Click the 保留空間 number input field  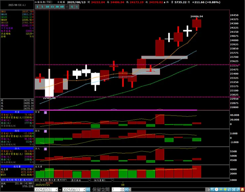[116, 190]
